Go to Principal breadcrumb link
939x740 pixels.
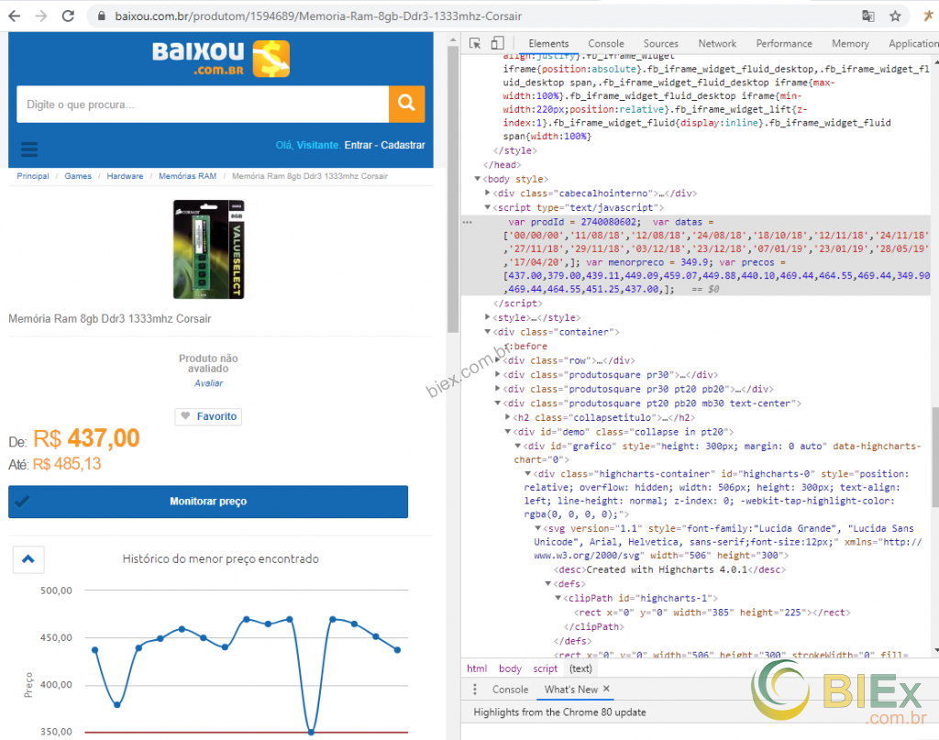33,176
